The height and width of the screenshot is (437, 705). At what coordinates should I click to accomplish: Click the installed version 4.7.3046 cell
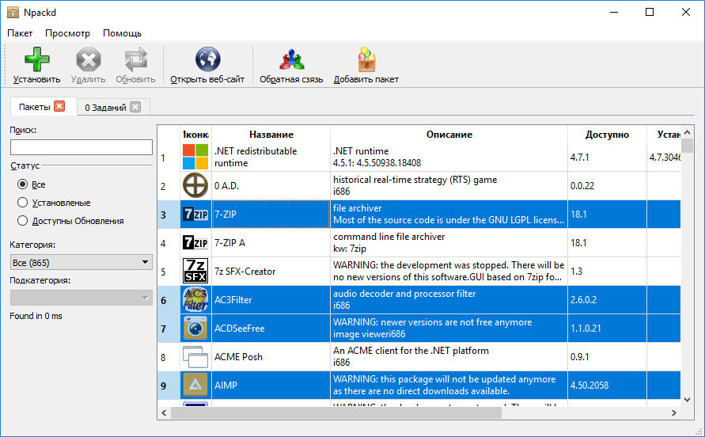pyautogui.click(x=664, y=157)
